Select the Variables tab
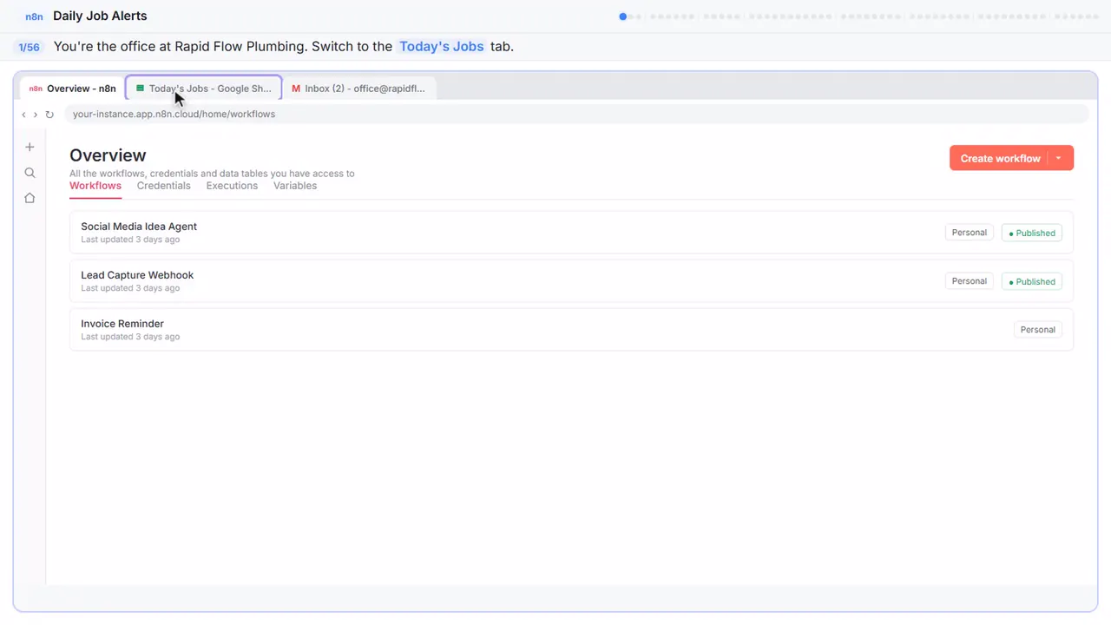 click(x=295, y=186)
